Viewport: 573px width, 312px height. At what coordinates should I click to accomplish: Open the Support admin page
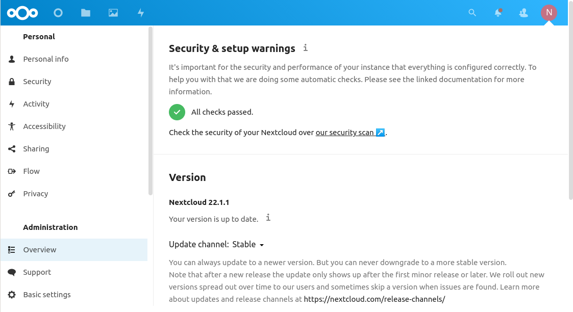74,272
